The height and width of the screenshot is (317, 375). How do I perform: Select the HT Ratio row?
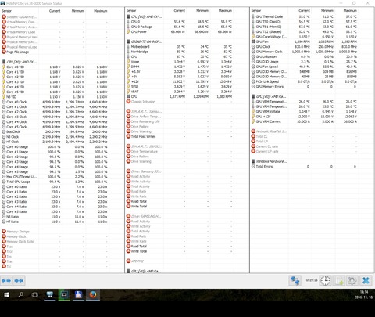(x=55, y=222)
